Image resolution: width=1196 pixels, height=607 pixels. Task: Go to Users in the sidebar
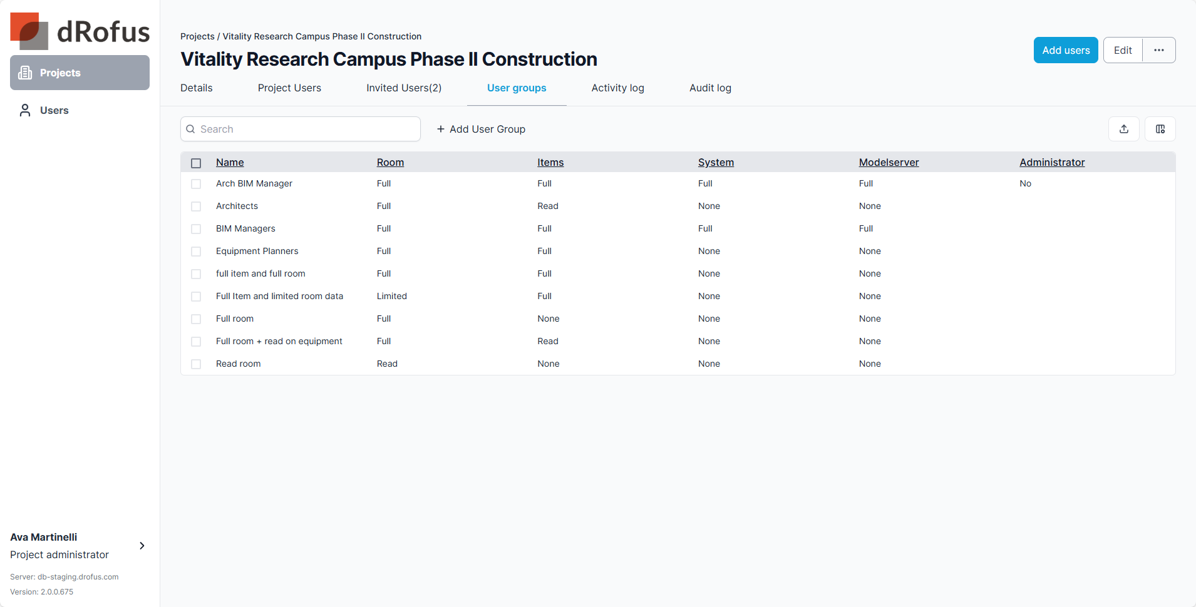[54, 110]
